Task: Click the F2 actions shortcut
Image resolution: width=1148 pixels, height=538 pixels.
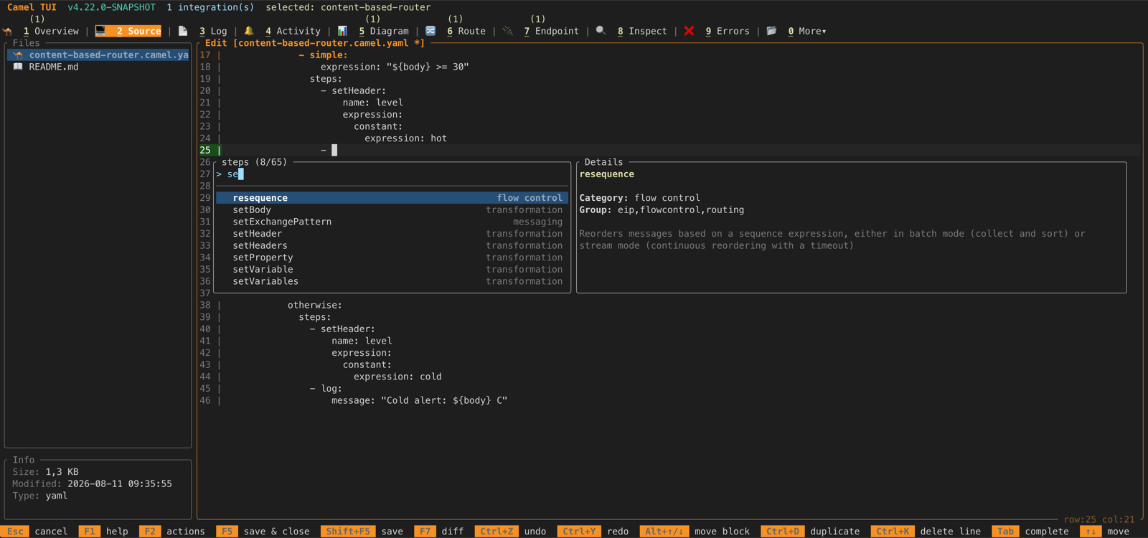Action: click(x=172, y=532)
